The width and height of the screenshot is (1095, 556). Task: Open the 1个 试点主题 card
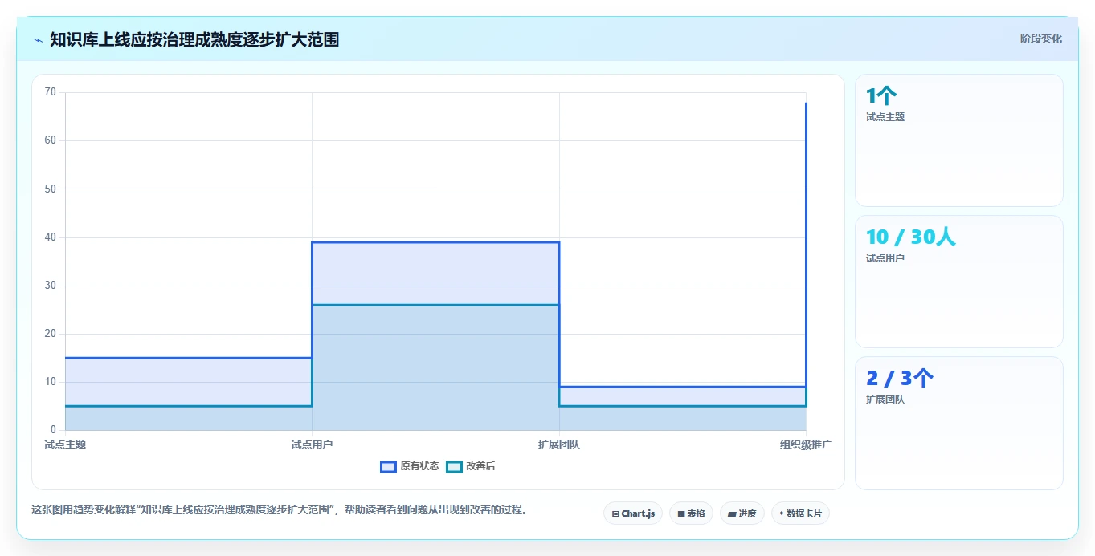pos(959,140)
